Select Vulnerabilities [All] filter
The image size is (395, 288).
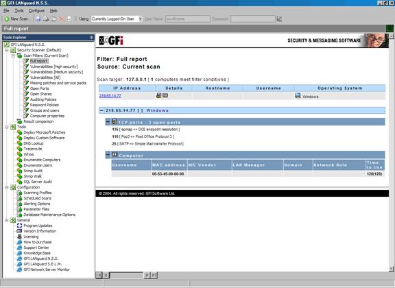click(x=45, y=77)
